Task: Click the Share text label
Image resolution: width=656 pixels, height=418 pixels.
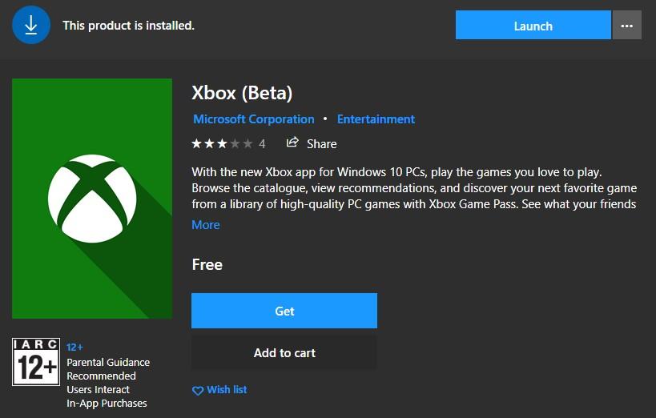Action: pyautogui.click(x=321, y=144)
